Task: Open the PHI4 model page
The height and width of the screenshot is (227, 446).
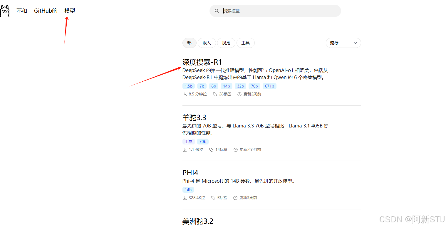Action: click(x=190, y=173)
